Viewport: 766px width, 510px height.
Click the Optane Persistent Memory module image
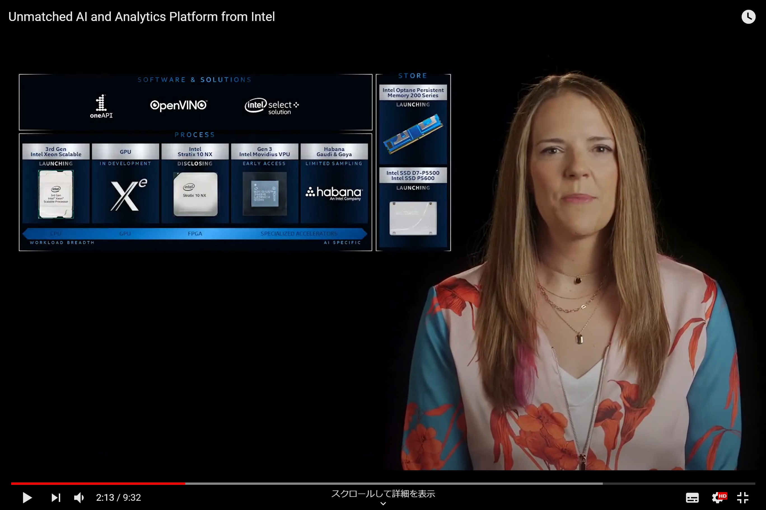[x=413, y=133]
